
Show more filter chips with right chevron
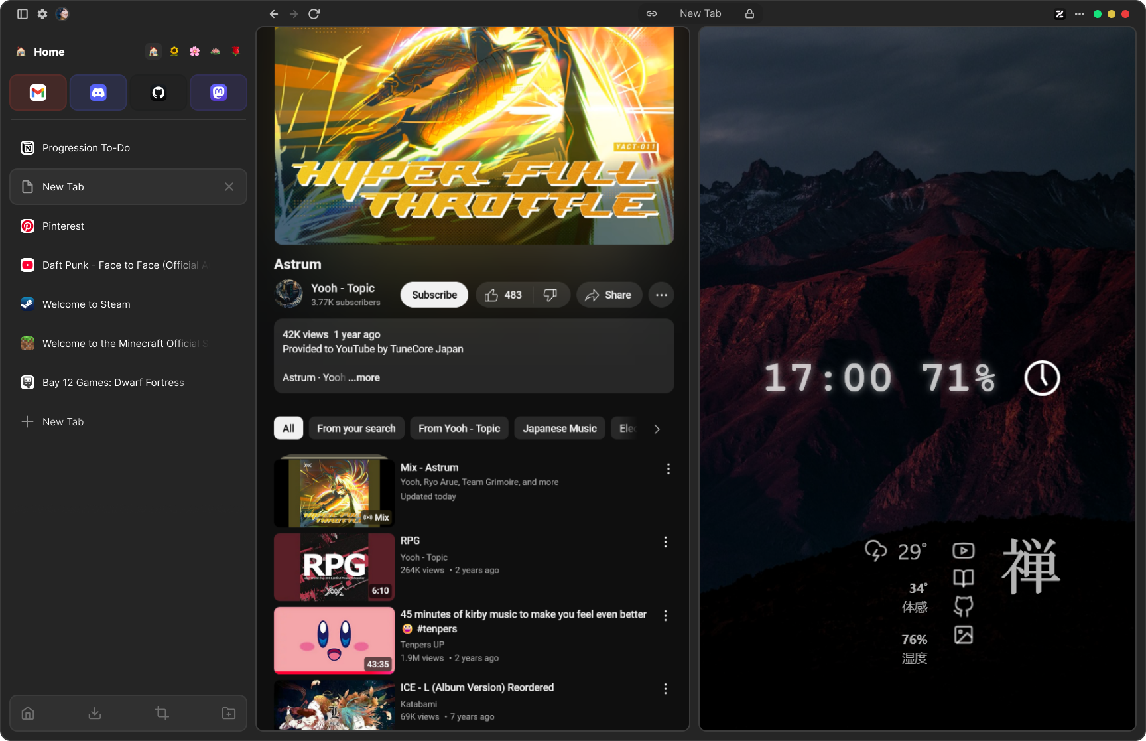657,429
